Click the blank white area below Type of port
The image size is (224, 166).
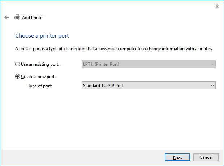coord(108,119)
